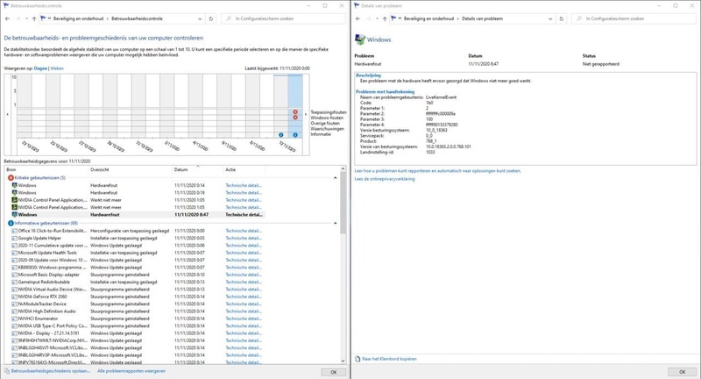Open Technische details for Google Update Helper
The width and height of the screenshot is (701, 379).
(x=244, y=238)
